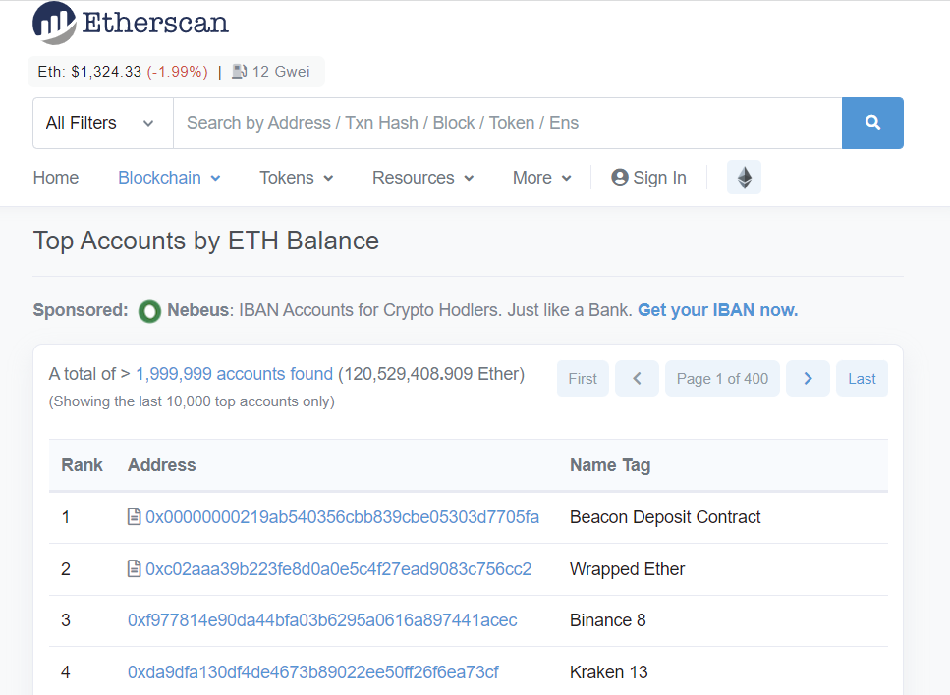The width and height of the screenshot is (950, 695).
Task: Expand the Blockchain menu
Action: 169,178
